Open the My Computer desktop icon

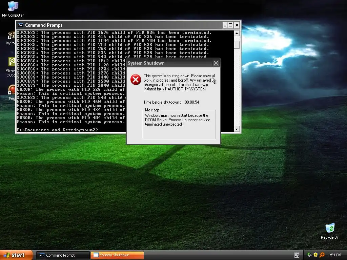pyautogui.click(x=13, y=9)
